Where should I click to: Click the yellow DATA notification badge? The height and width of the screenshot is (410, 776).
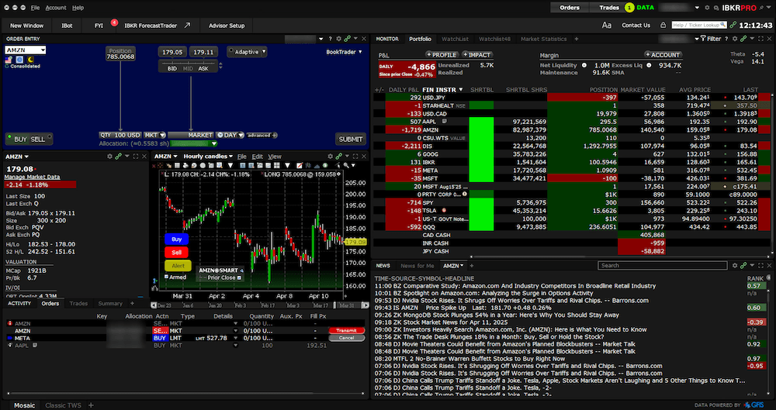(629, 8)
